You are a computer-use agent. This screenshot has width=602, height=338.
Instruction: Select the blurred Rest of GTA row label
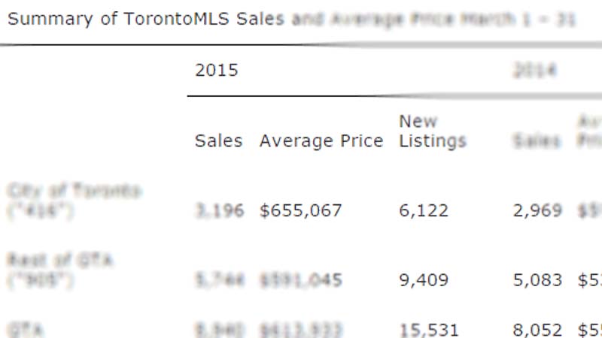click(60, 270)
